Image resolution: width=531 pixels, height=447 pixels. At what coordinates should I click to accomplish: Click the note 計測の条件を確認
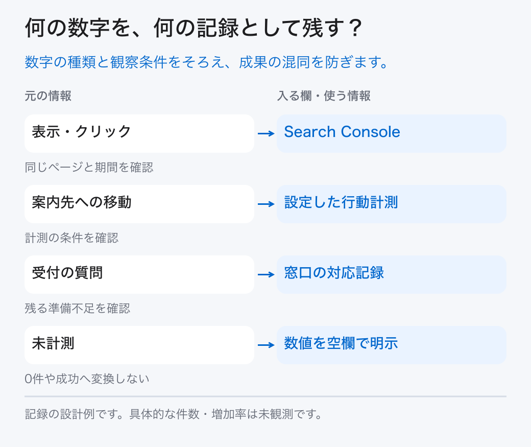(x=71, y=238)
